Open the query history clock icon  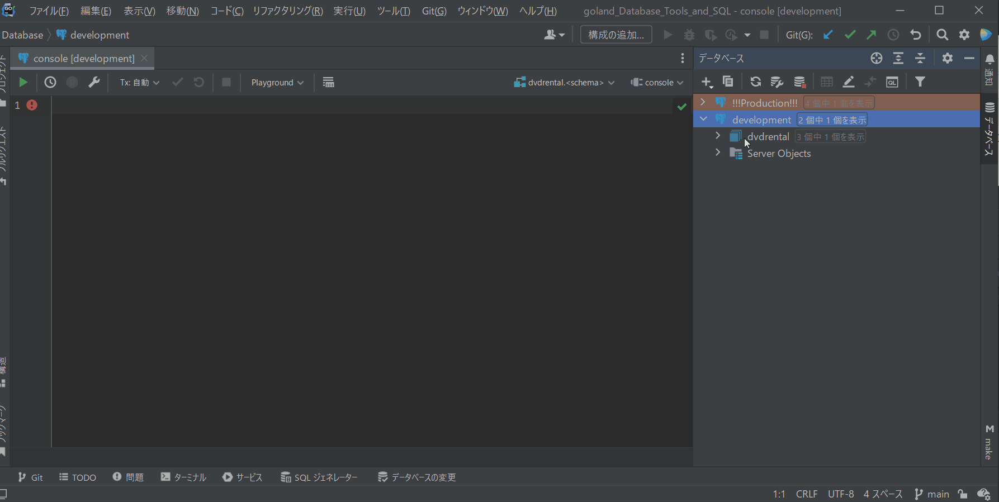(x=50, y=83)
